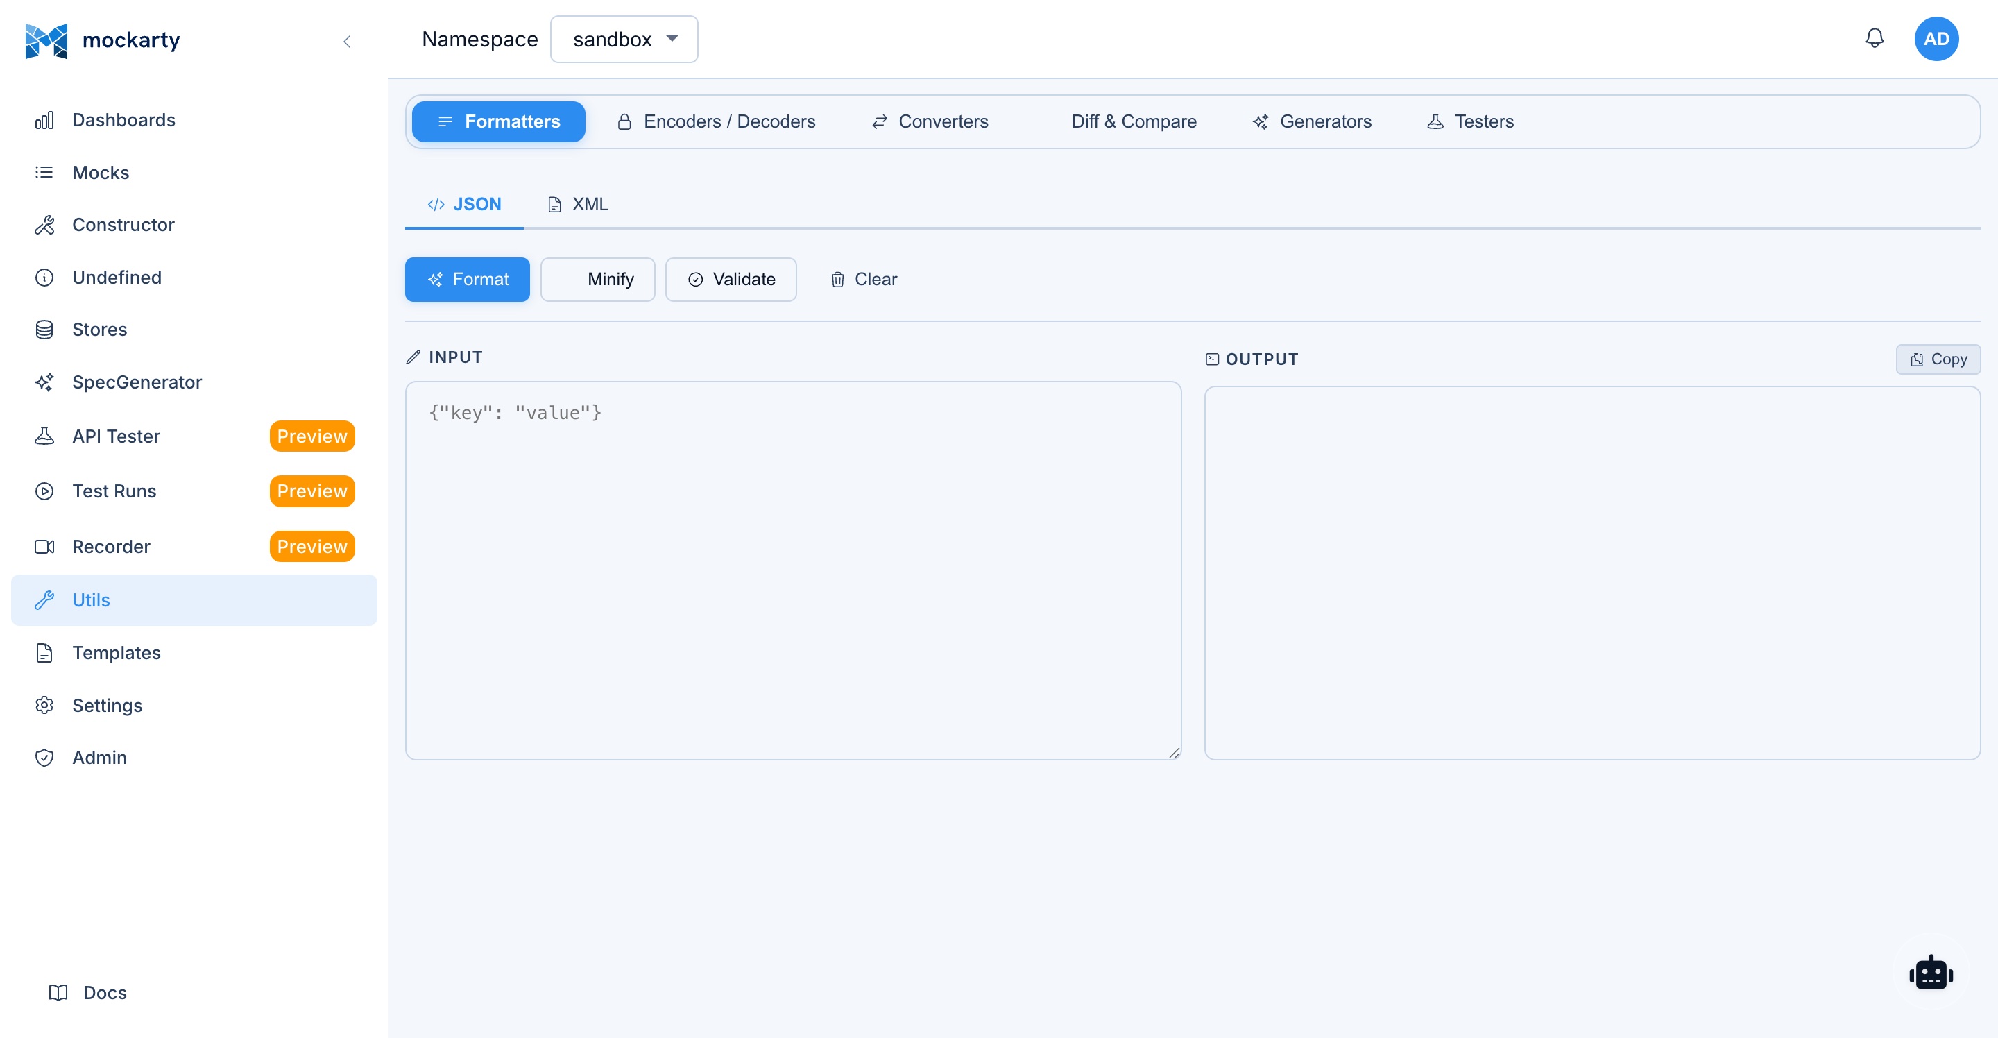Viewport: 1998px width, 1038px height.
Task: Click the Stores database icon
Action: (x=44, y=330)
